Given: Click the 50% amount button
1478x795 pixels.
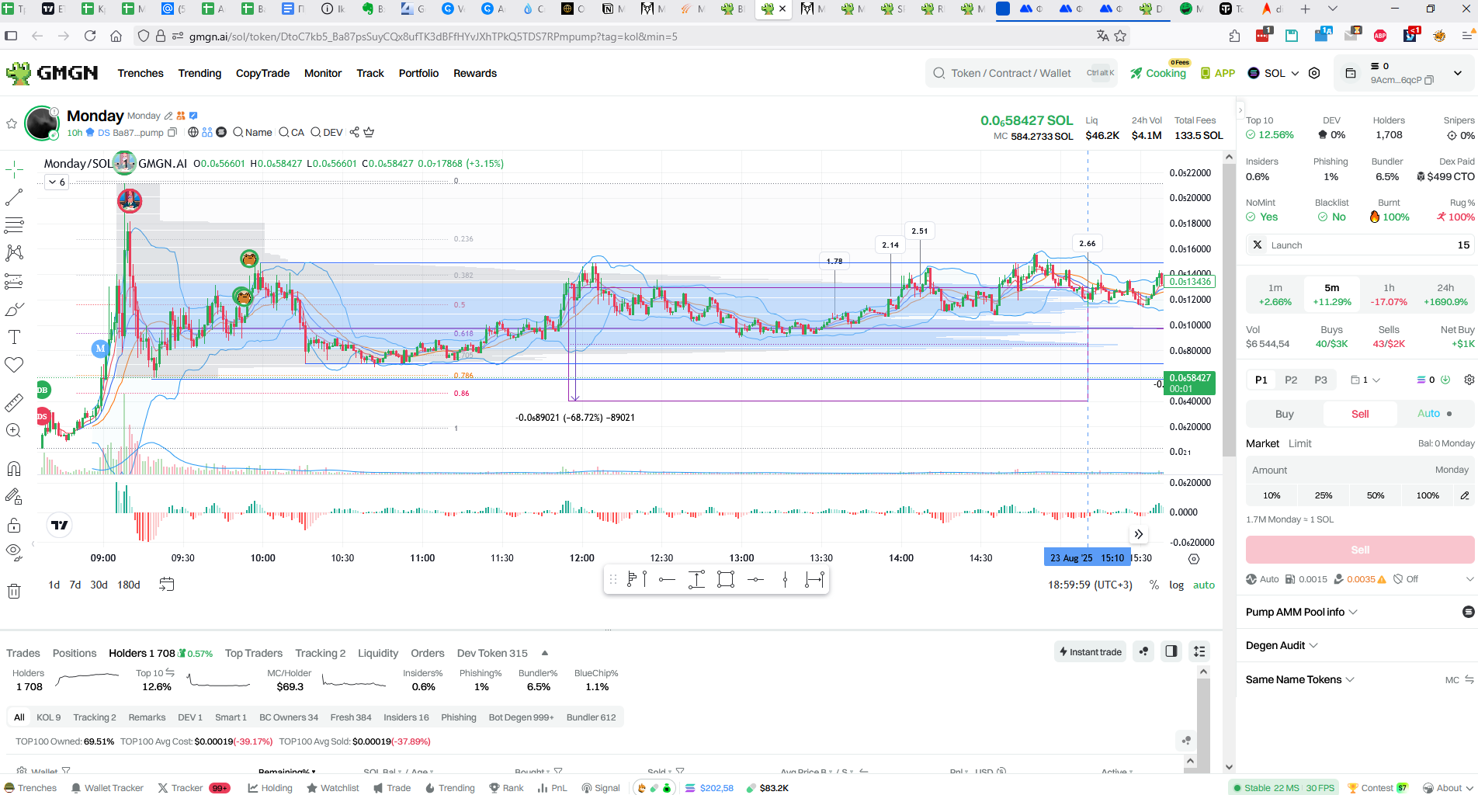Looking at the screenshot, I should click(1376, 495).
